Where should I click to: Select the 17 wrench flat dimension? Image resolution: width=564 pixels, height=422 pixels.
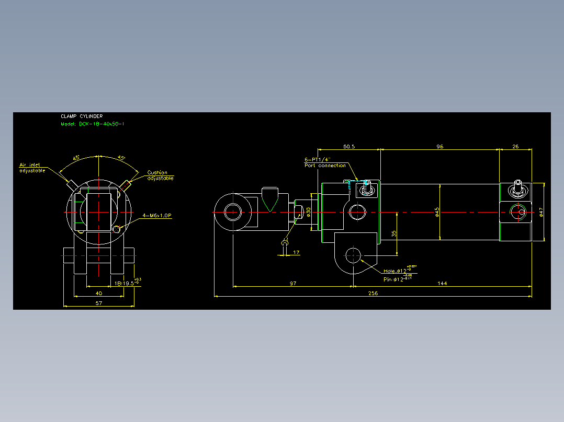[296, 252]
